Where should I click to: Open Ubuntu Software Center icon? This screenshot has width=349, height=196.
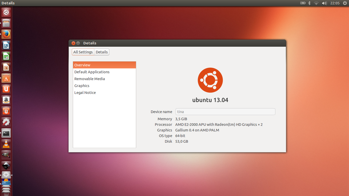(6, 78)
